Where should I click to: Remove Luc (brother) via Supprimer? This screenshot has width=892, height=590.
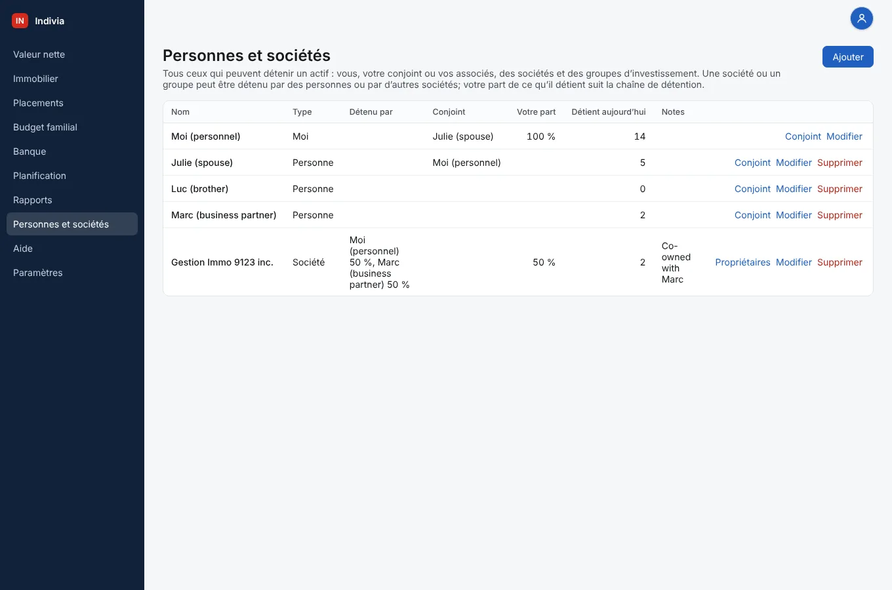pos(840,189)
